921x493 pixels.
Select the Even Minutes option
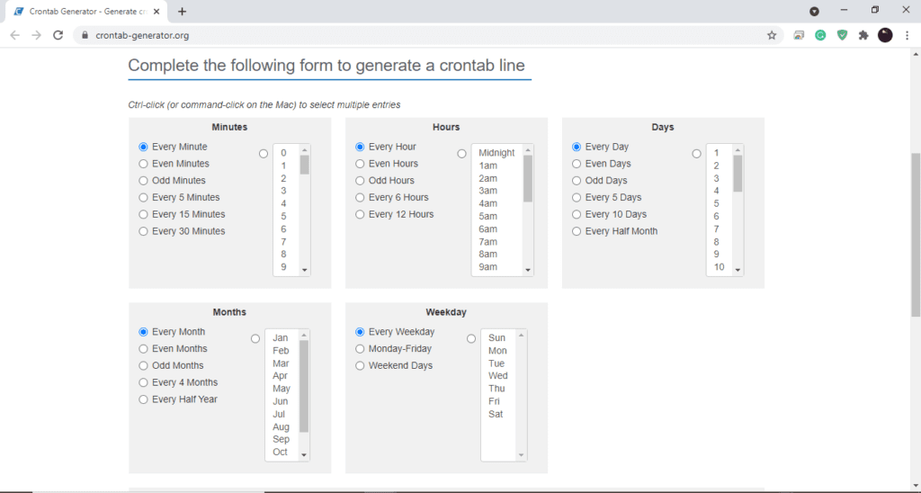pos(143,164)
